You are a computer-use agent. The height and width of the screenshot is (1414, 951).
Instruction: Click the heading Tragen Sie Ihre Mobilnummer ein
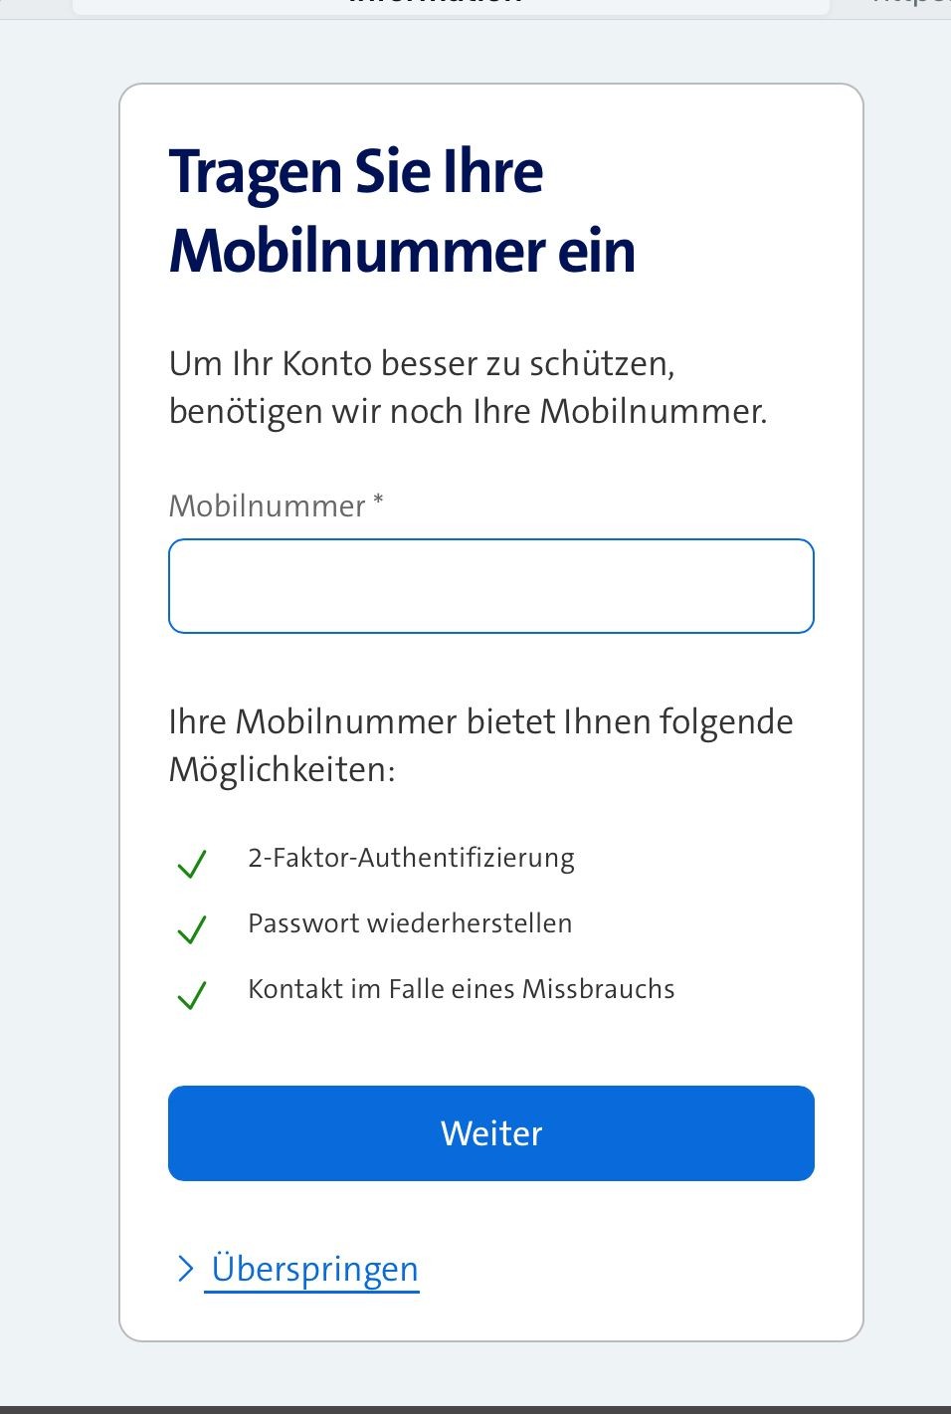pos(402,210)
